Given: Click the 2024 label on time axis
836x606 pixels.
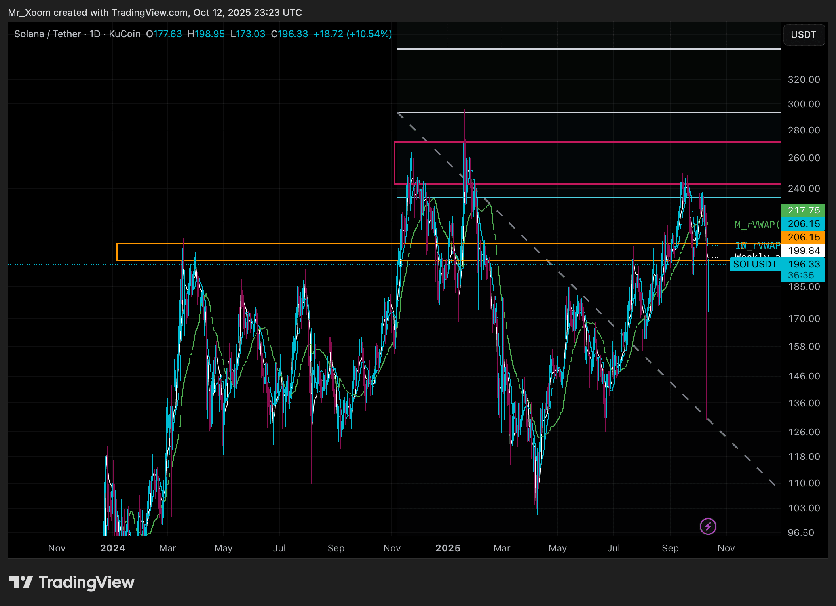Looking at the screenshot, I should click(x=112, y=548).
